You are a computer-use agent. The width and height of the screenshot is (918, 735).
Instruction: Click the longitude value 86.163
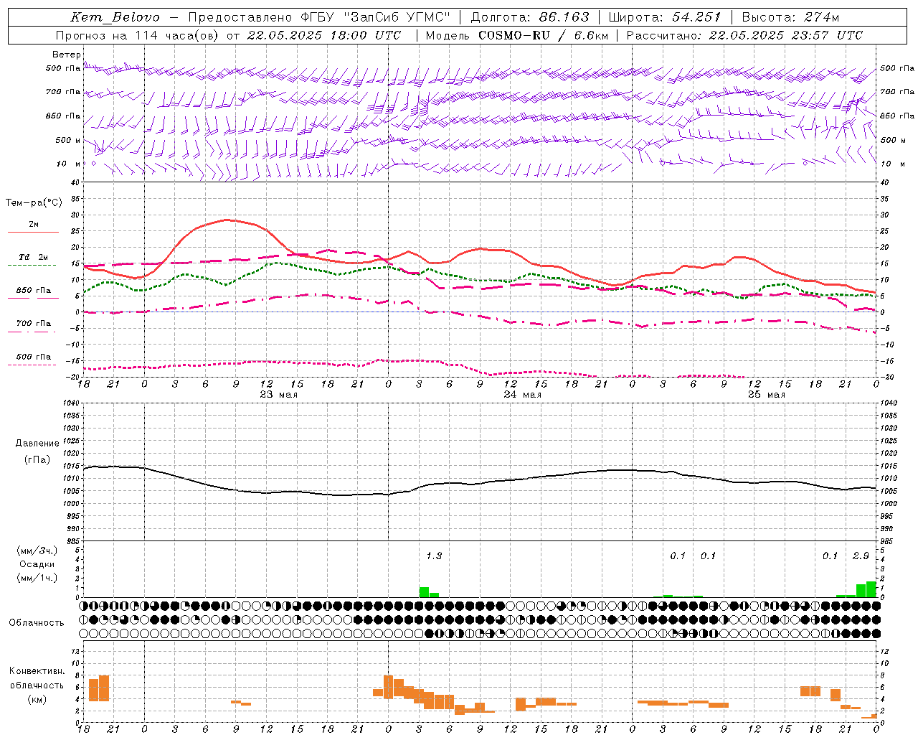click(x=565, y=17)
